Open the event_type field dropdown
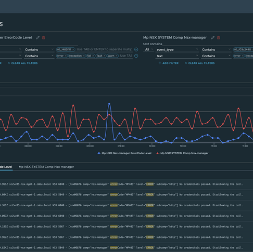The height and width of the screenshot is (252, 253). pos(177,50)
